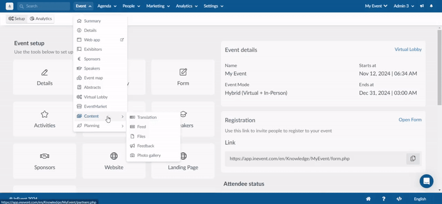Switch to the Analytics tab below navbar
442x204 pixels.
pyautogui.click(x=40, y=19)
